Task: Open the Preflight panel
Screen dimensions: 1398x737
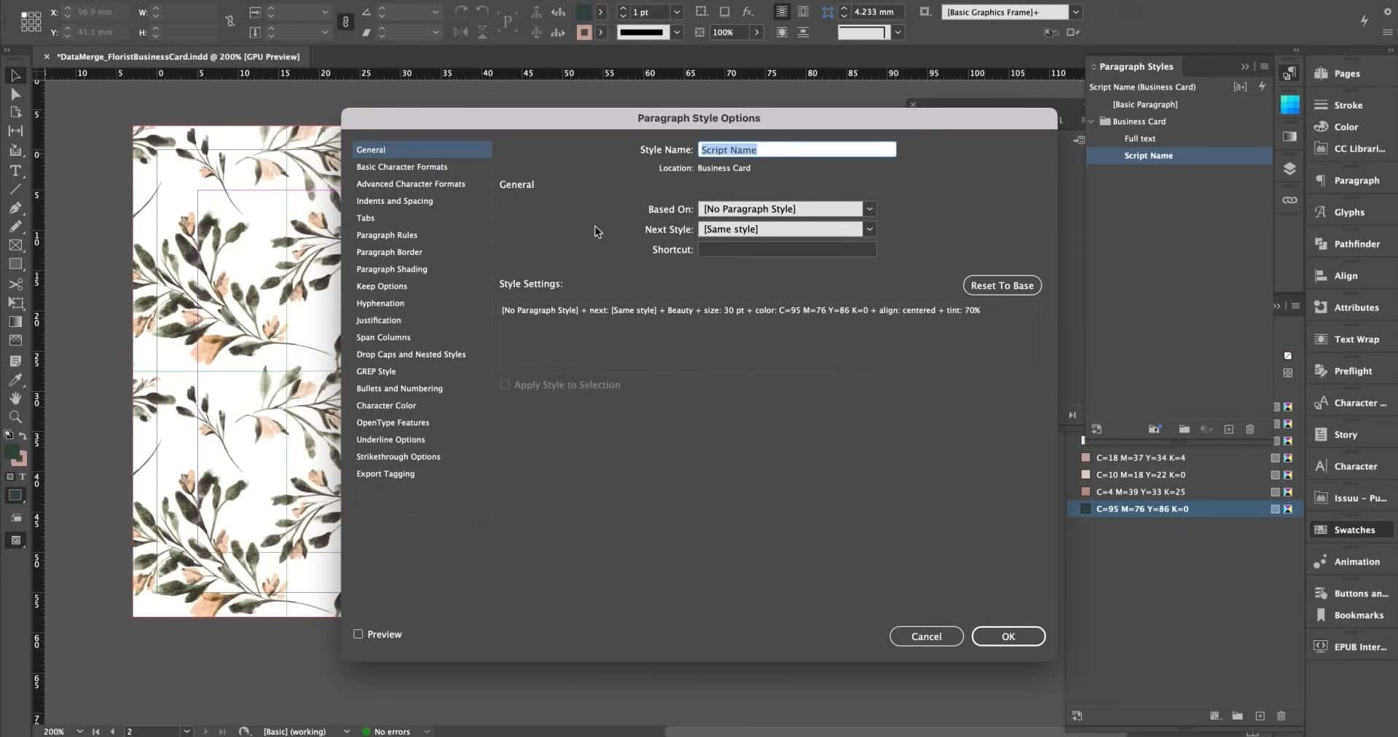Action: (x=1348, y=371)
